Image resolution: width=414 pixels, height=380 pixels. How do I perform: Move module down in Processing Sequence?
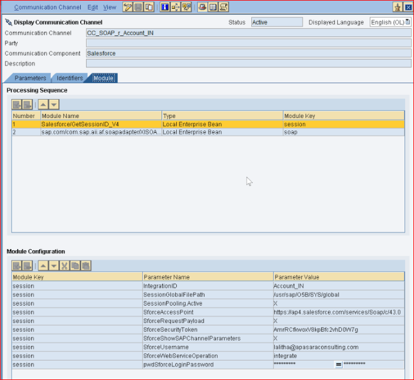click(54, 104)
